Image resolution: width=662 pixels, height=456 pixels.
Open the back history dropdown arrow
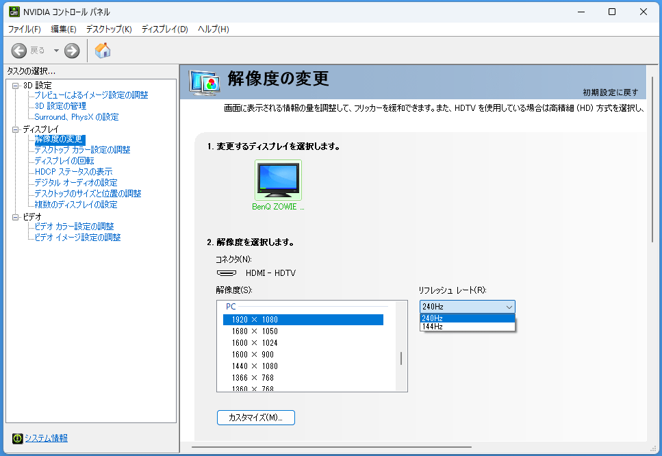tap(56, 51)
